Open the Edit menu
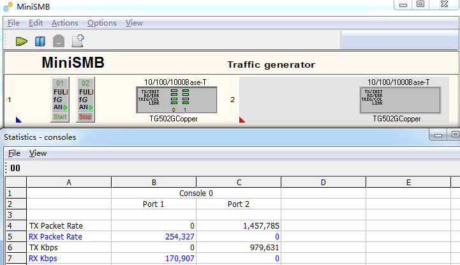Viewport: 460px width, 265px height. pyautogui.click(x=36, y=23)
